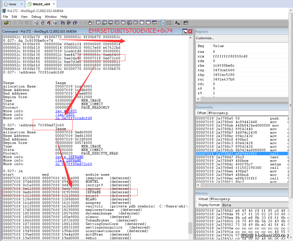293x241 pixels.
Task: Open the Registers window toolbar icon
Action: point(117,23)
